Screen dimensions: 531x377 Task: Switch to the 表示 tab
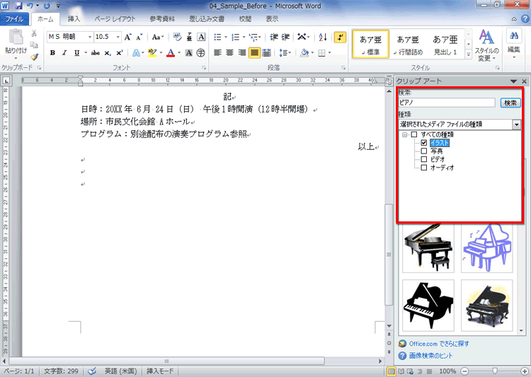pyautogui.click(x=272, y=19)
